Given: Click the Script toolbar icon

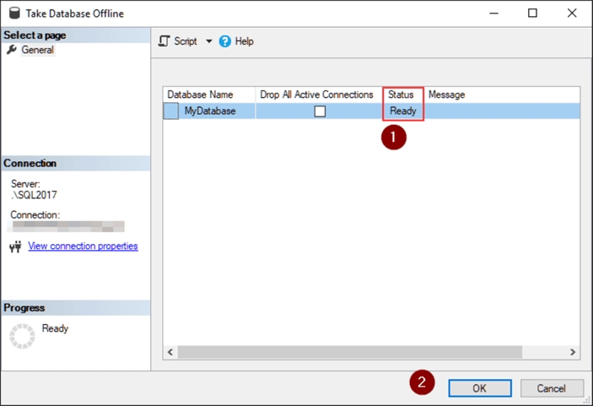Looking at the screenshot, I should (164, 41).
